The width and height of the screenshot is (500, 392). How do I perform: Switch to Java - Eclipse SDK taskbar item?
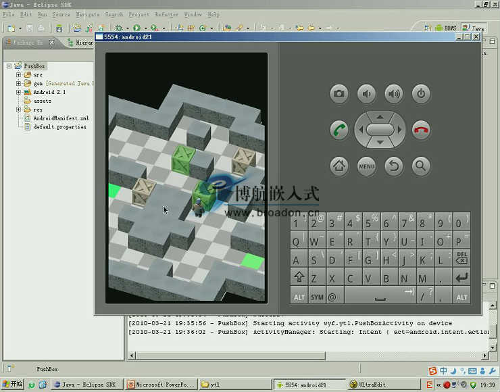(x=86, y=385)
